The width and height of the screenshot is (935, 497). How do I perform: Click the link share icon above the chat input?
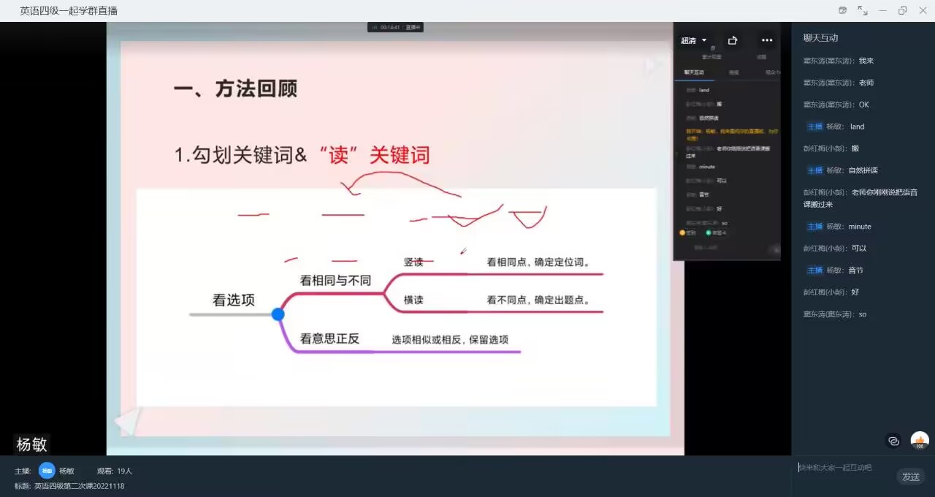point(893,441)
